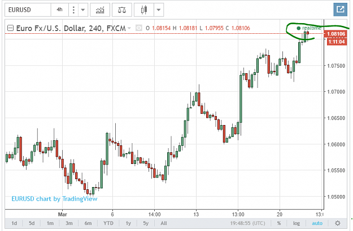This screenshot has height=231, width=353.
Task: Click the 13 date axis label
Action: click(196, 214)
